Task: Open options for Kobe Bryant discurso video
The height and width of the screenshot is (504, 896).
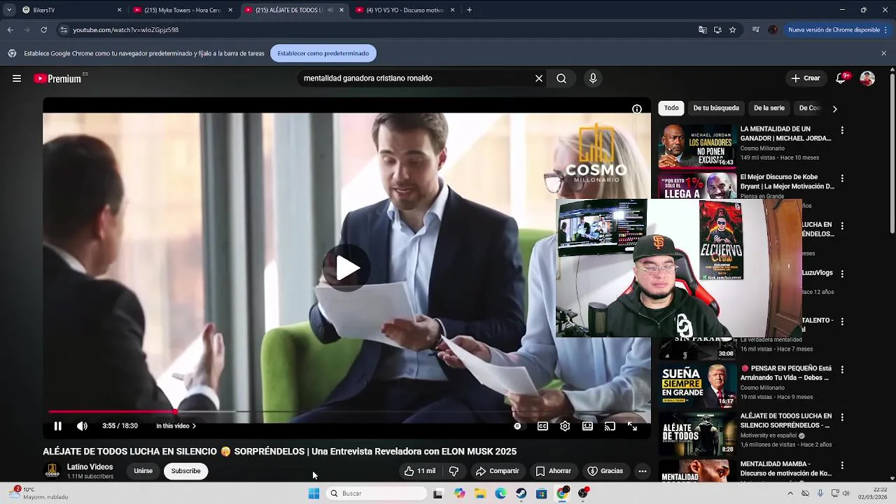Action: click(x=842, y=178)
